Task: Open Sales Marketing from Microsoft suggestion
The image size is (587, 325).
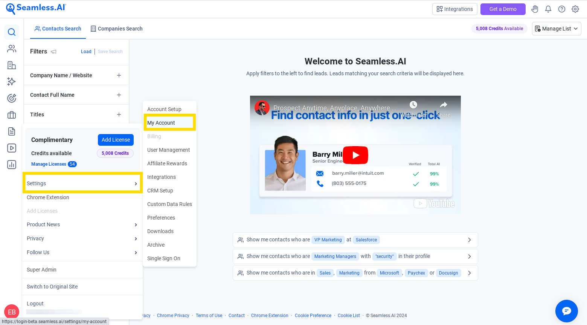Action: tap(355, 273)
